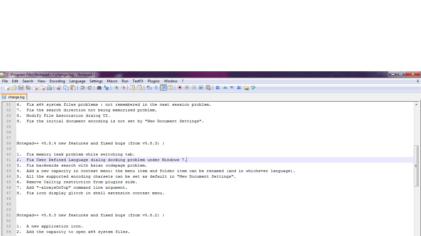
Task: Jump to first item with bar-topped blue arrow
Action: (x=218, y=88)
